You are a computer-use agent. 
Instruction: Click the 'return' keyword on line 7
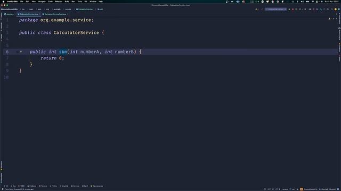click(48, 58)
